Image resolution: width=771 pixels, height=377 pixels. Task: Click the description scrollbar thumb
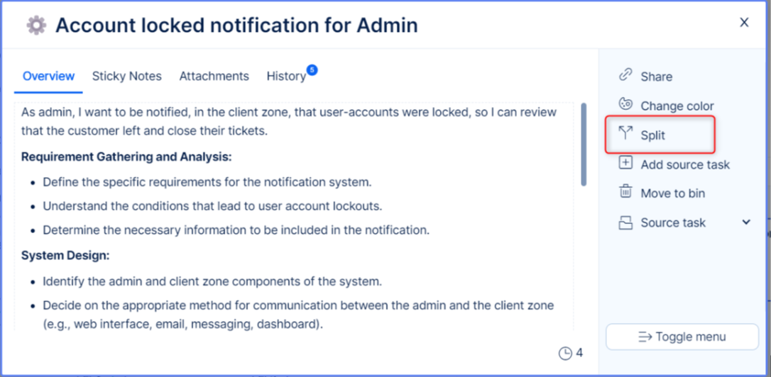click(x=584, y=145)
